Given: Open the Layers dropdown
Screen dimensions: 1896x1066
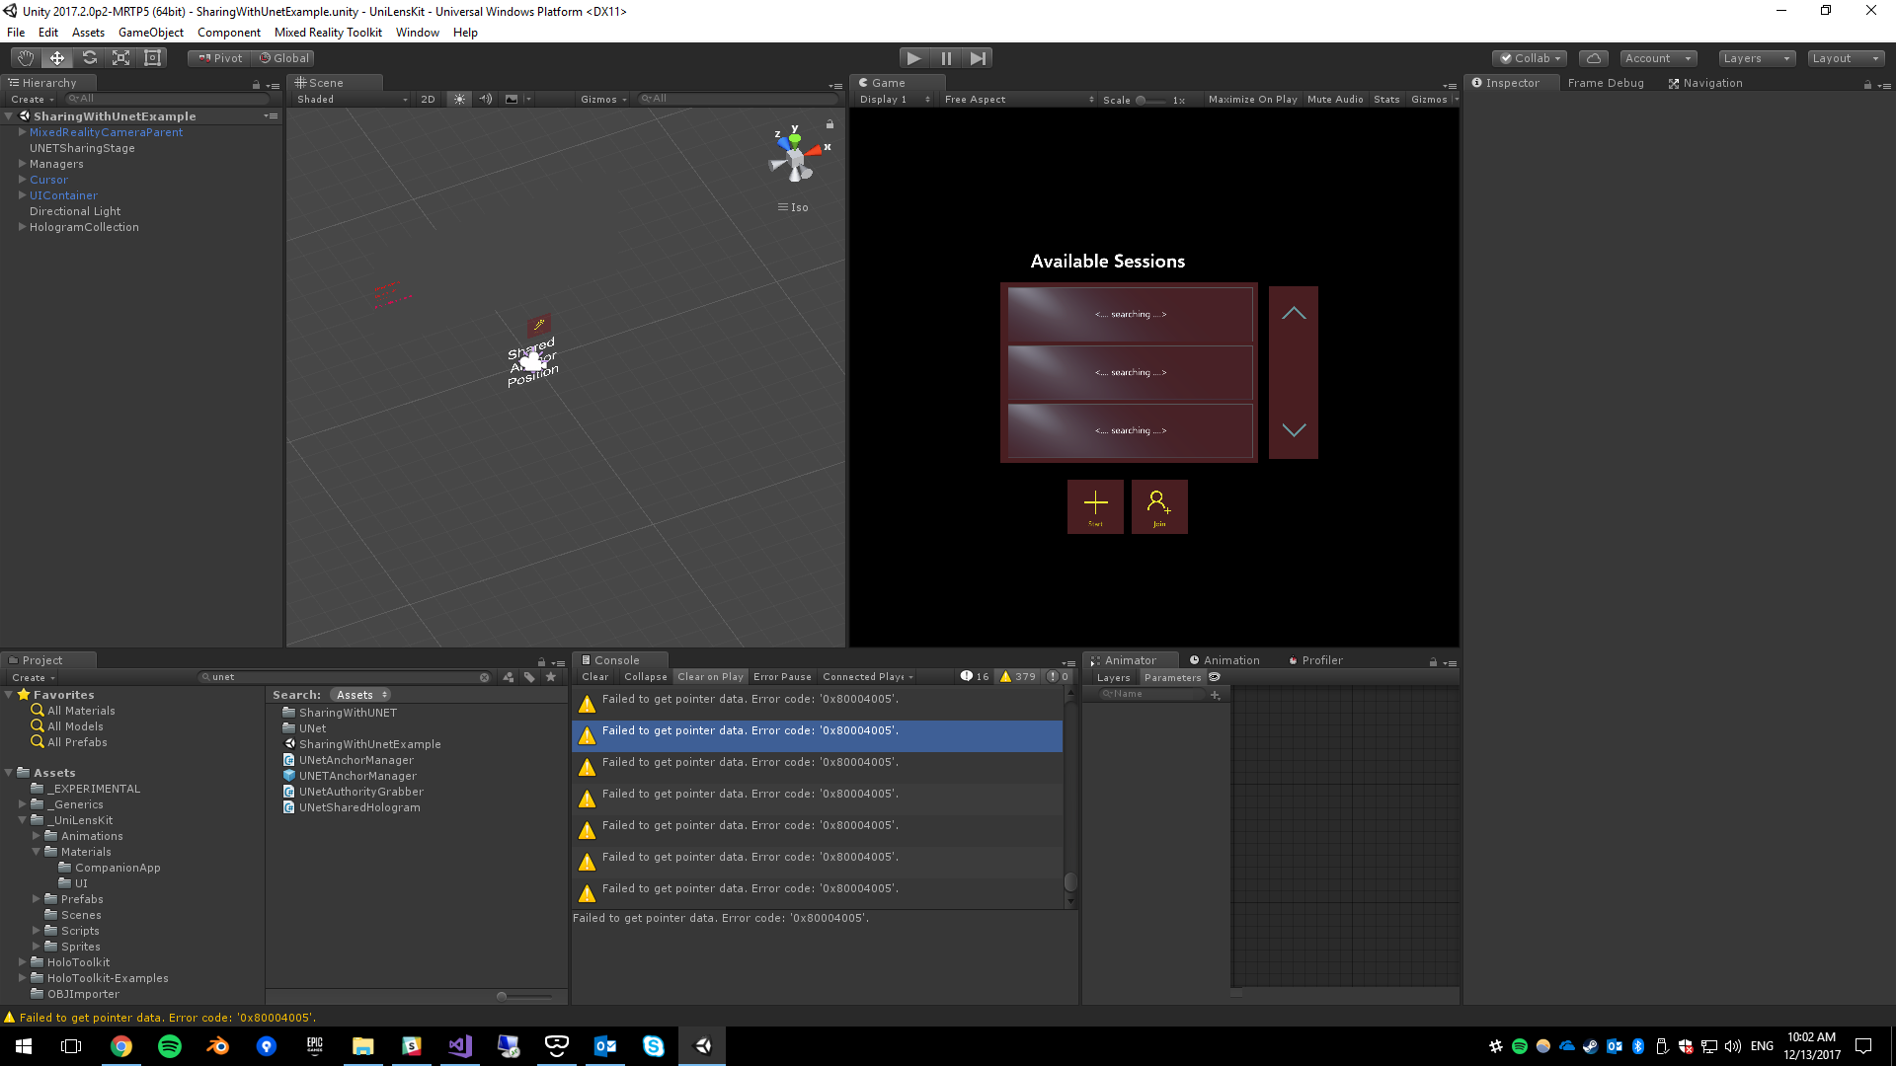Looking at the screenshot, I should [1756, 58].
